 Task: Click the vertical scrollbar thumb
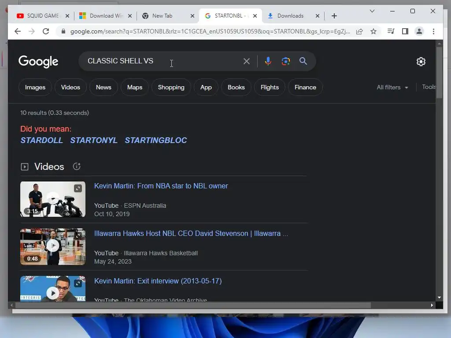pyautogui.click(x=439, y=73)
